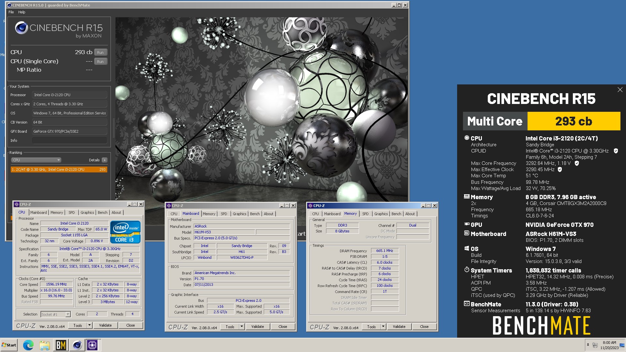Open CPU tab in right CPU-Z window
This screenshot has height=352, width=626.
315,214
